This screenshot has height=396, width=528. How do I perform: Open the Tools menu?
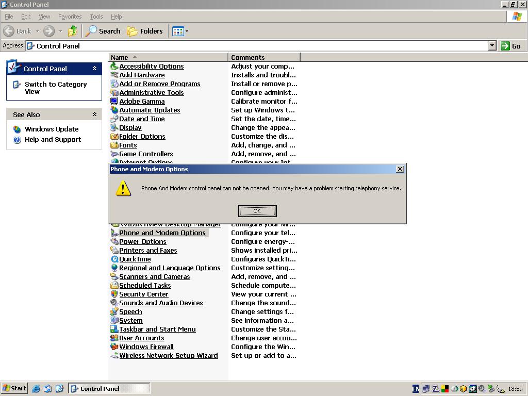(x=96, y=16)
